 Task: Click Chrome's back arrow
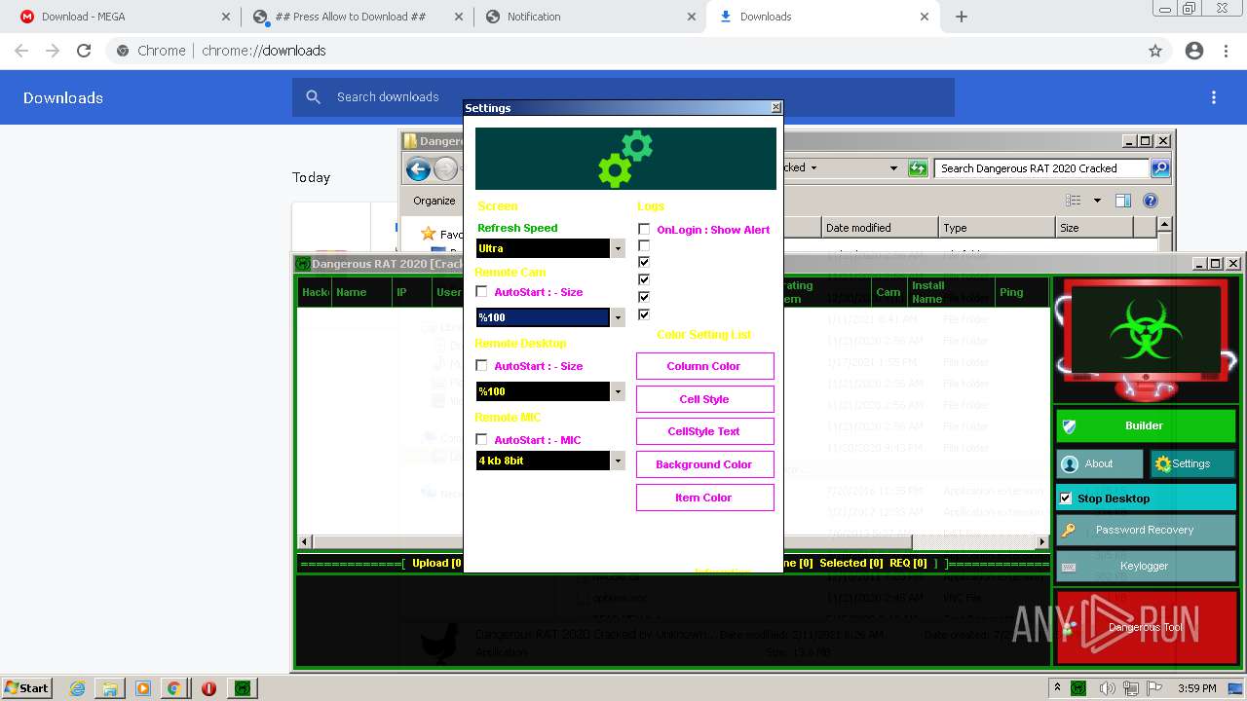click(x=21, y=51)
